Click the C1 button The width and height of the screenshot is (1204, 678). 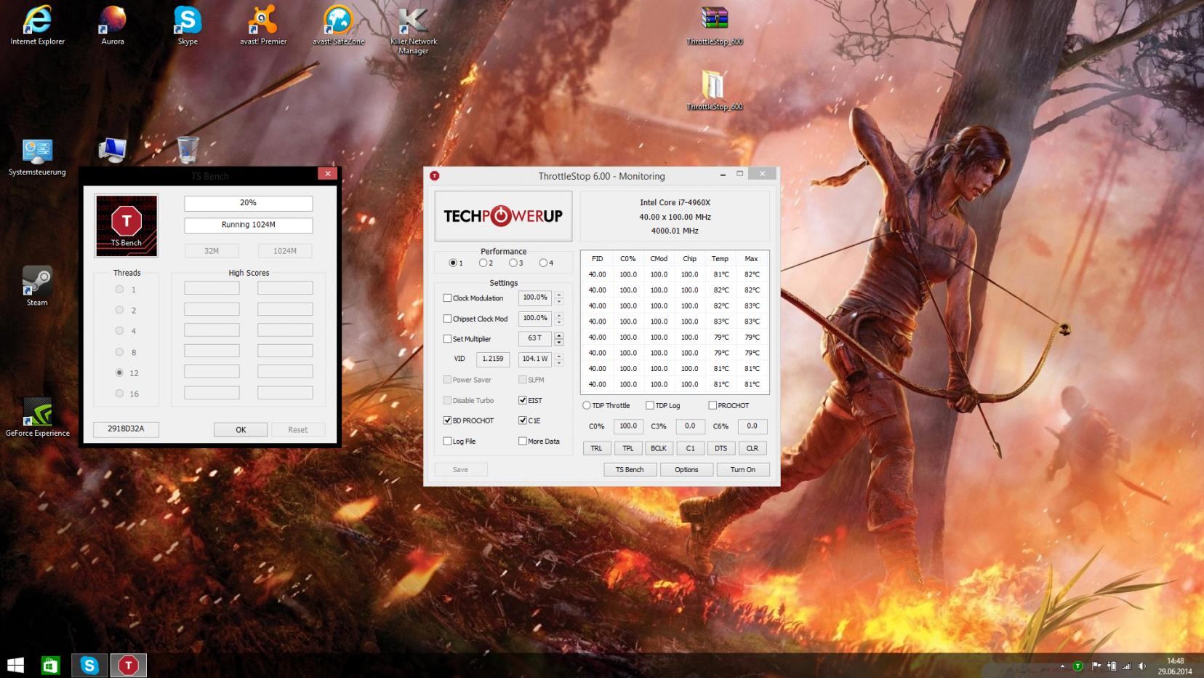pyautogui.click(x=690, y=448)
